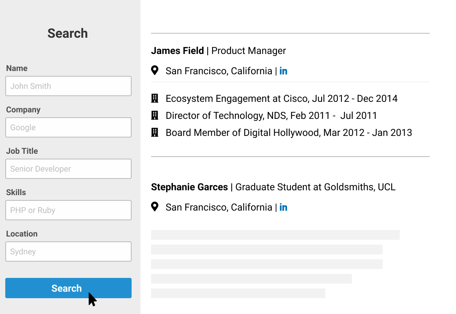Click the Company input field

pos(68,127)
